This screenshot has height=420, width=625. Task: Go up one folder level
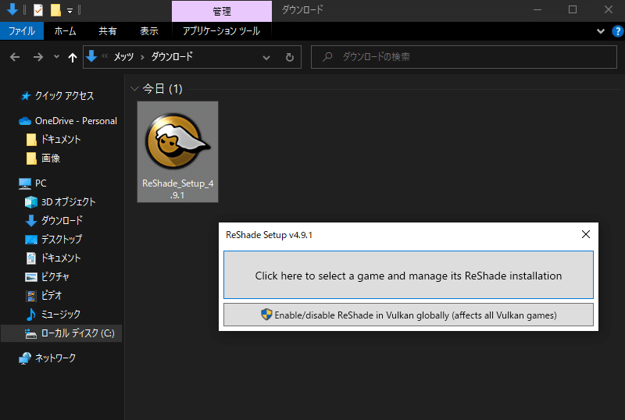pos(72,58)
